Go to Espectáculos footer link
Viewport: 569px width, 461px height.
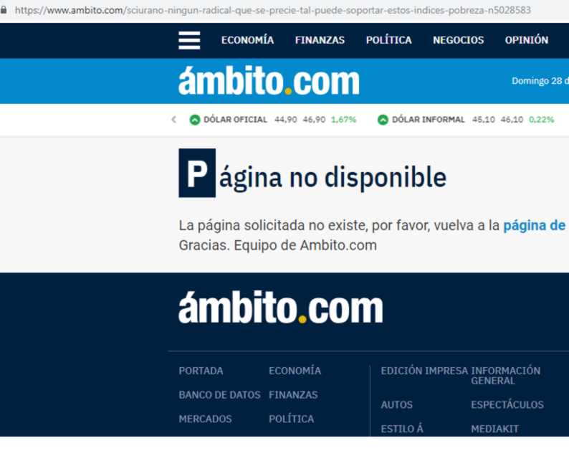click(507, 405)
